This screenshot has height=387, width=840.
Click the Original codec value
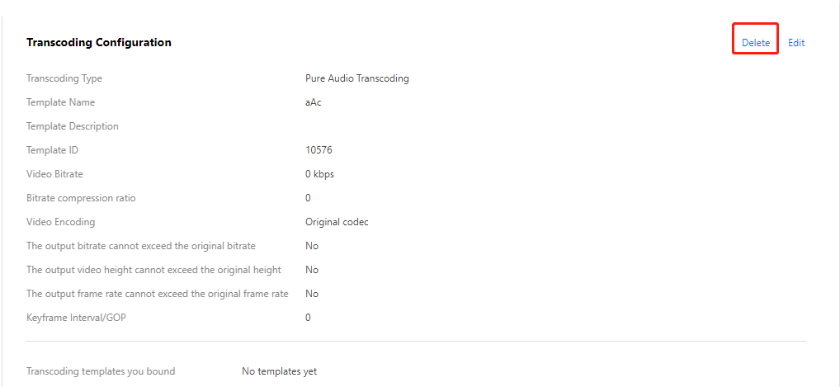coord(337,222)
